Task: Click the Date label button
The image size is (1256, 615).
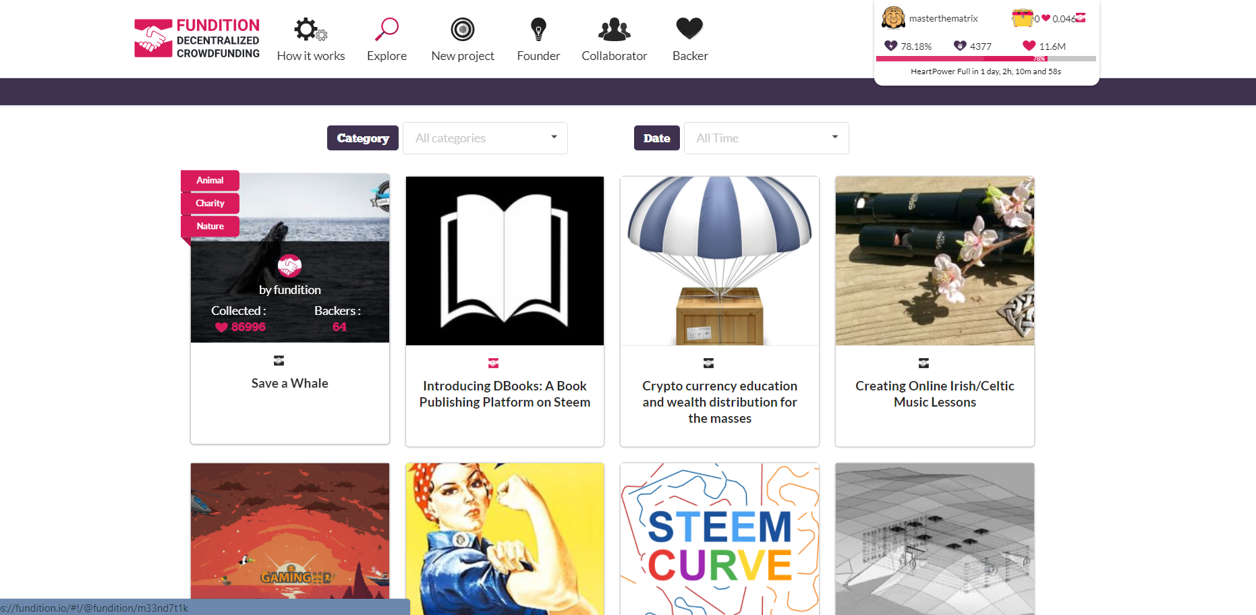Action: point(657,138)
